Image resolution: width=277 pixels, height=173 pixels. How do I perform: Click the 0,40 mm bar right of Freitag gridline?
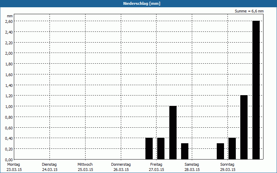[x=161, y=149]
